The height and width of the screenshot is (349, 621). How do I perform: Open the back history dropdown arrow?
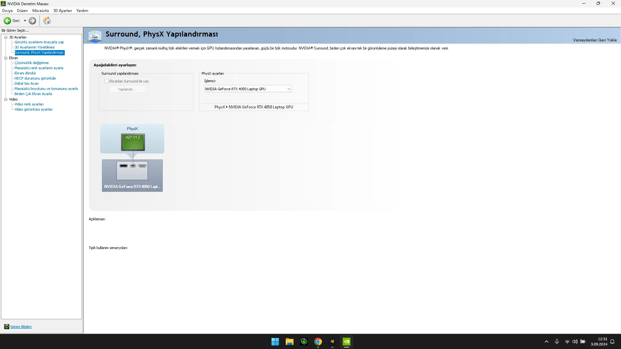(x=25, y=21)
